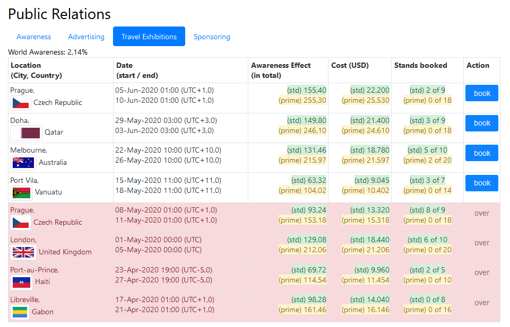The image size is (510, 327).
Task: Click the Haiti flag icon
Action: click(x=21, y=282)
